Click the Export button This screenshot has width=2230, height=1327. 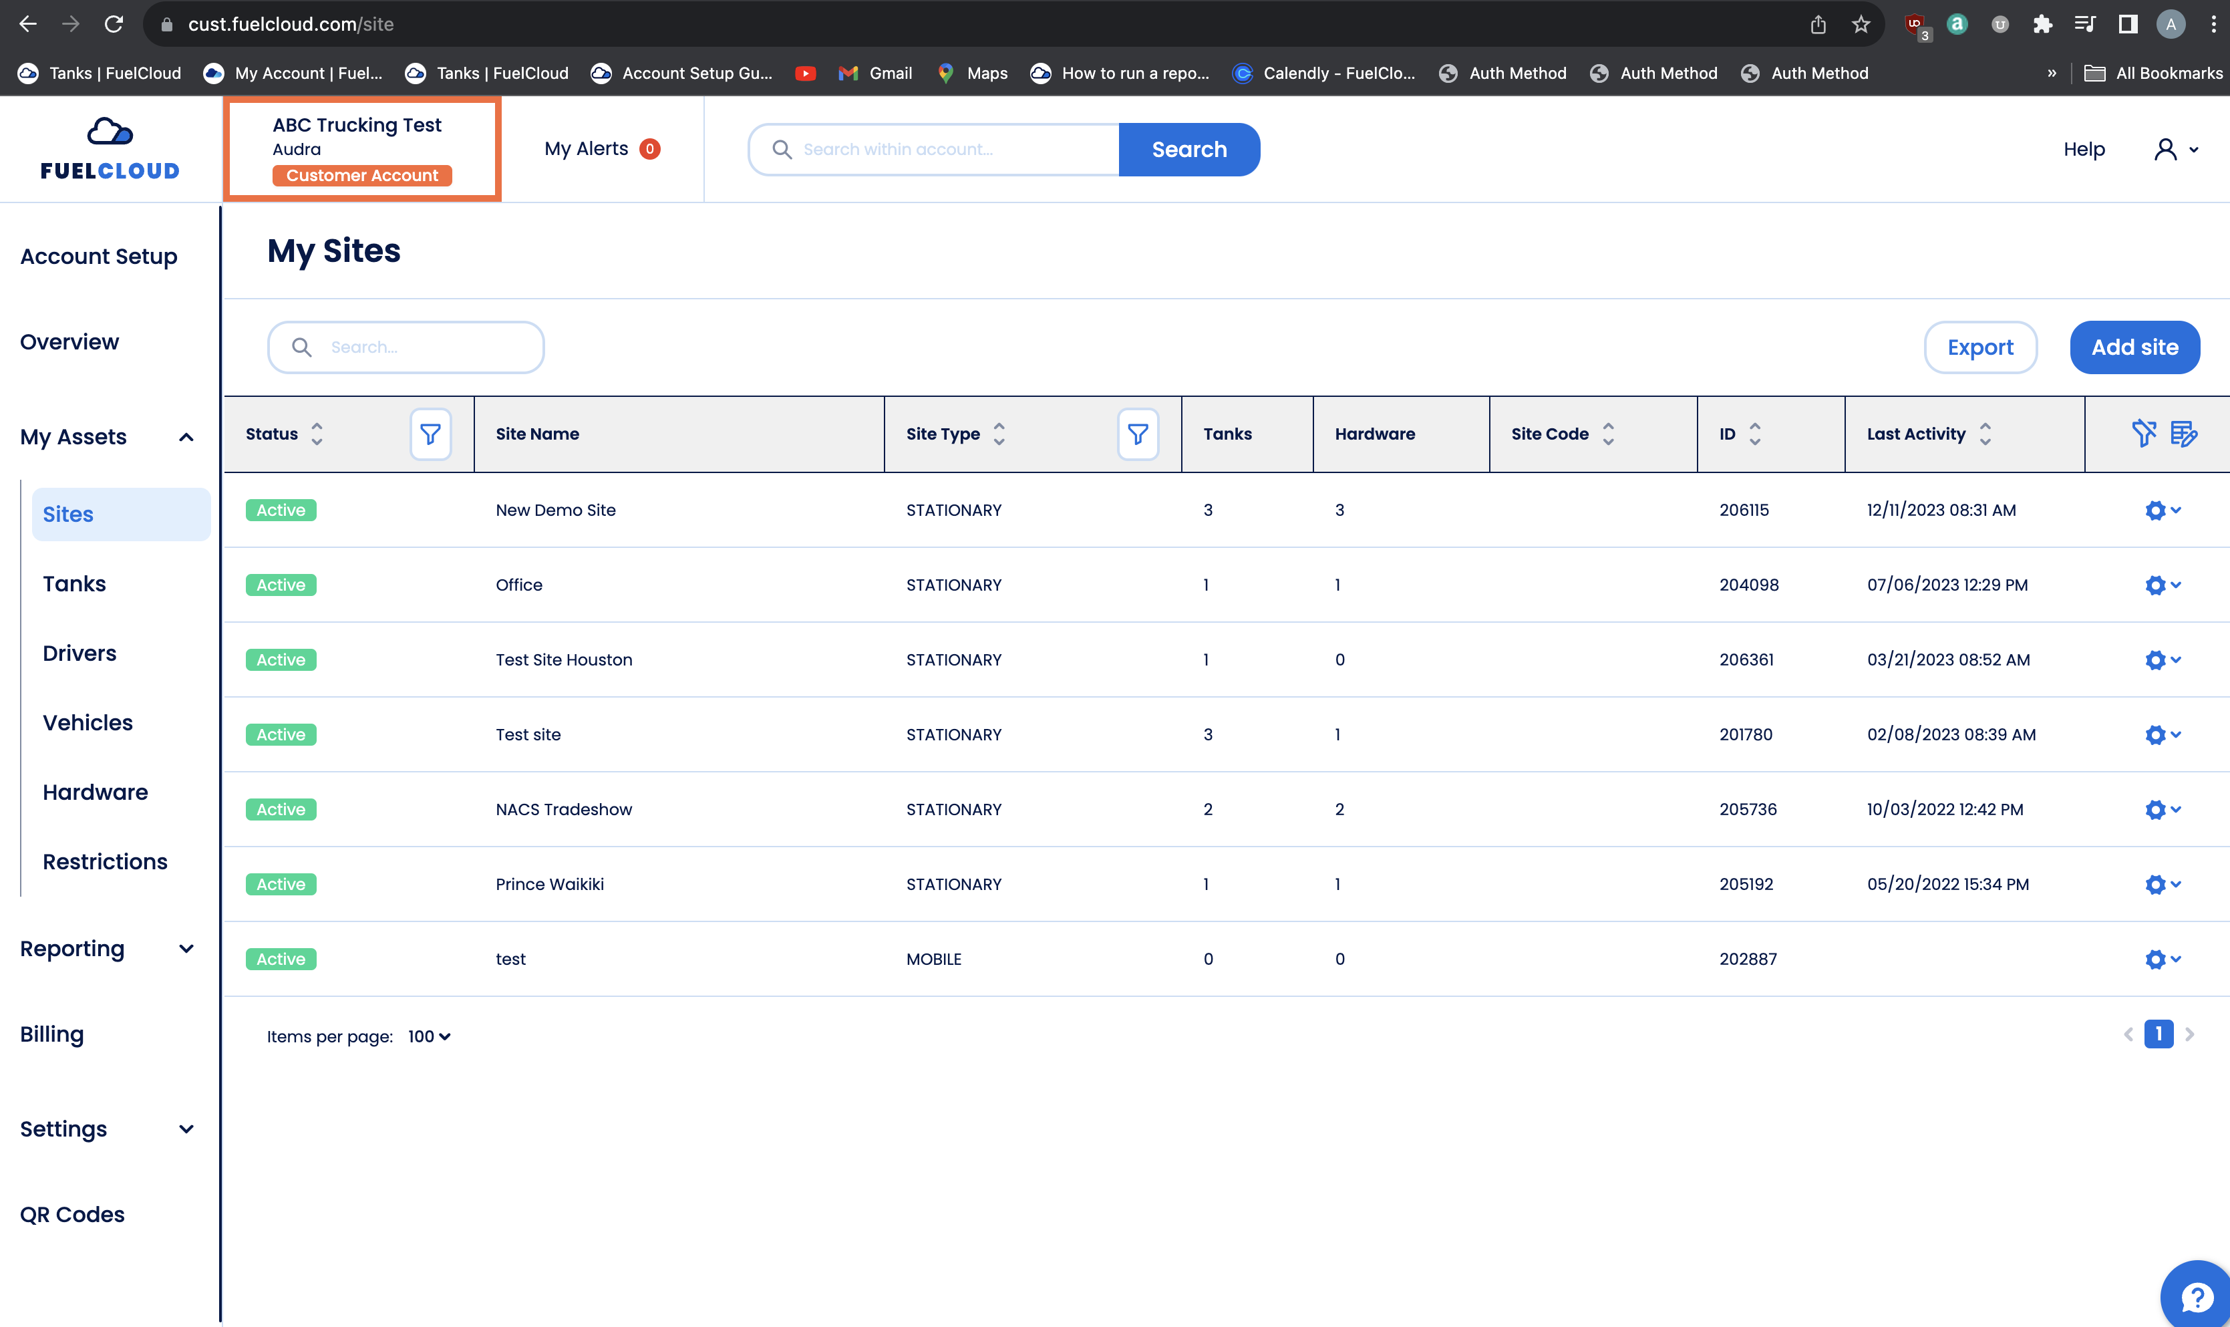pos(1979,347)
